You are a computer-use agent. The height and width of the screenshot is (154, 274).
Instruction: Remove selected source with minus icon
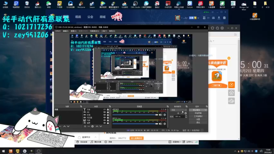click(x=89, y=126)
